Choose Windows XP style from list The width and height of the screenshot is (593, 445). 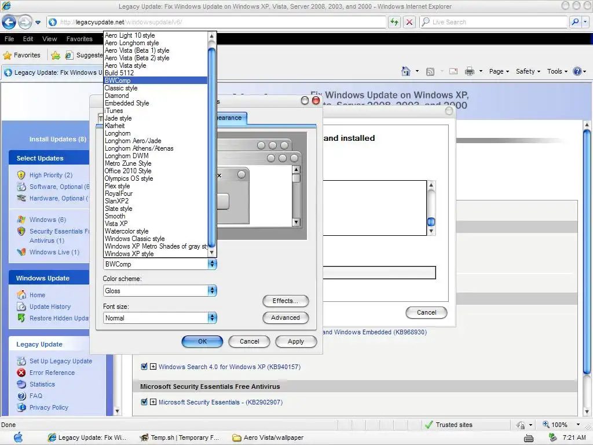[x=155, y=254]
